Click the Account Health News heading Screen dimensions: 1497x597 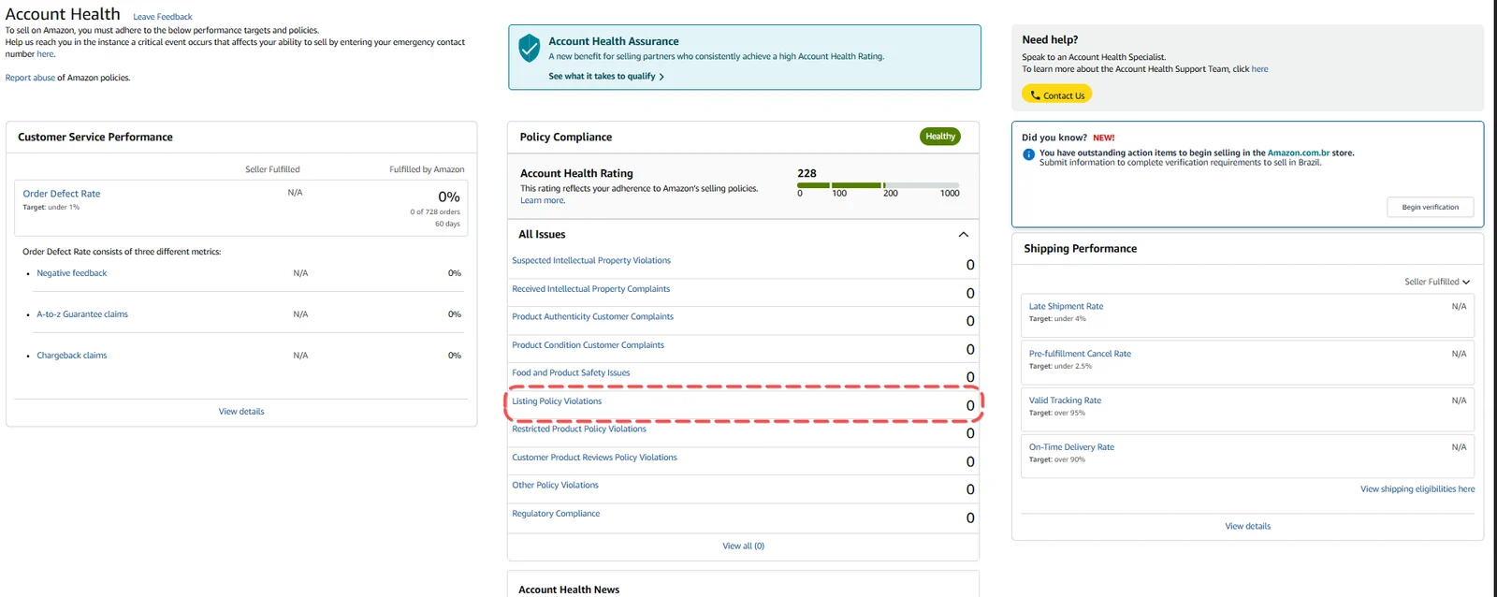[x=569, y=590]
